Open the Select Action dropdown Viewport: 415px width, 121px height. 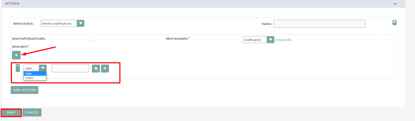pos(62,24)
